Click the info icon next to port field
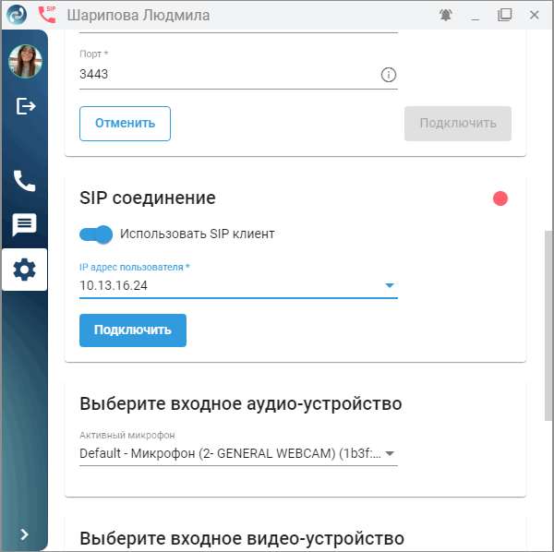The image size is (554, 552). coord(389,75)
